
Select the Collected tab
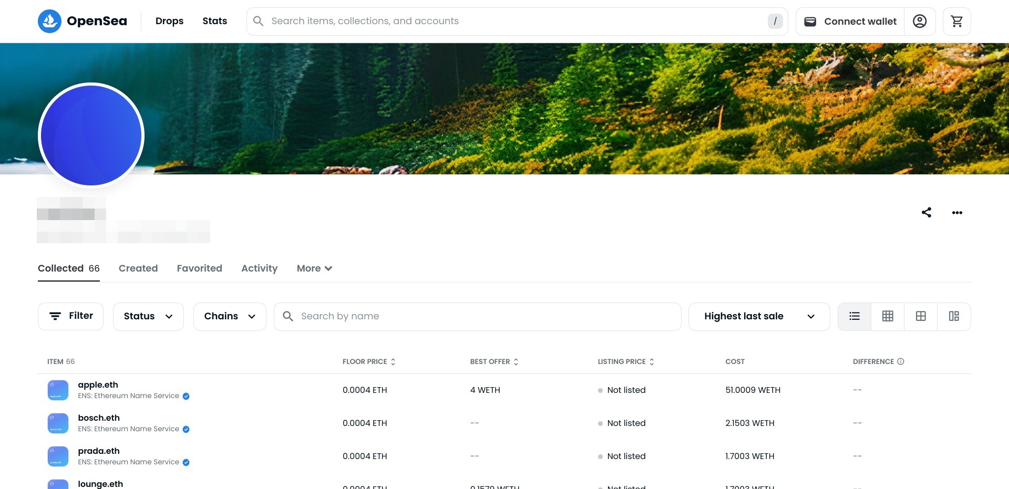[x=69, y=268]
